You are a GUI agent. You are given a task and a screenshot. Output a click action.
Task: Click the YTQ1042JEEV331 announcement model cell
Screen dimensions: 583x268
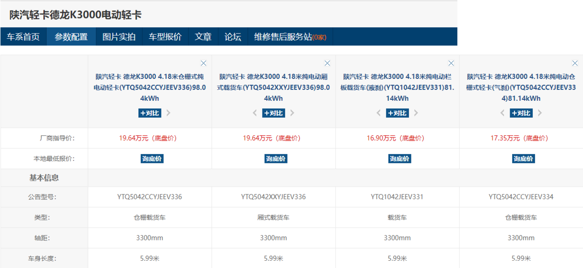(x=397, y=197)
